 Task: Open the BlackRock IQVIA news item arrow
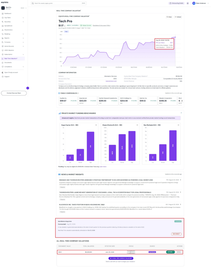click(x=181, y=204)
